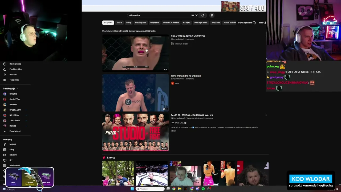Open Do obejrzenia (Watch later) clock icon
Screen dimensions: 341x192
[x=5, y=64]
